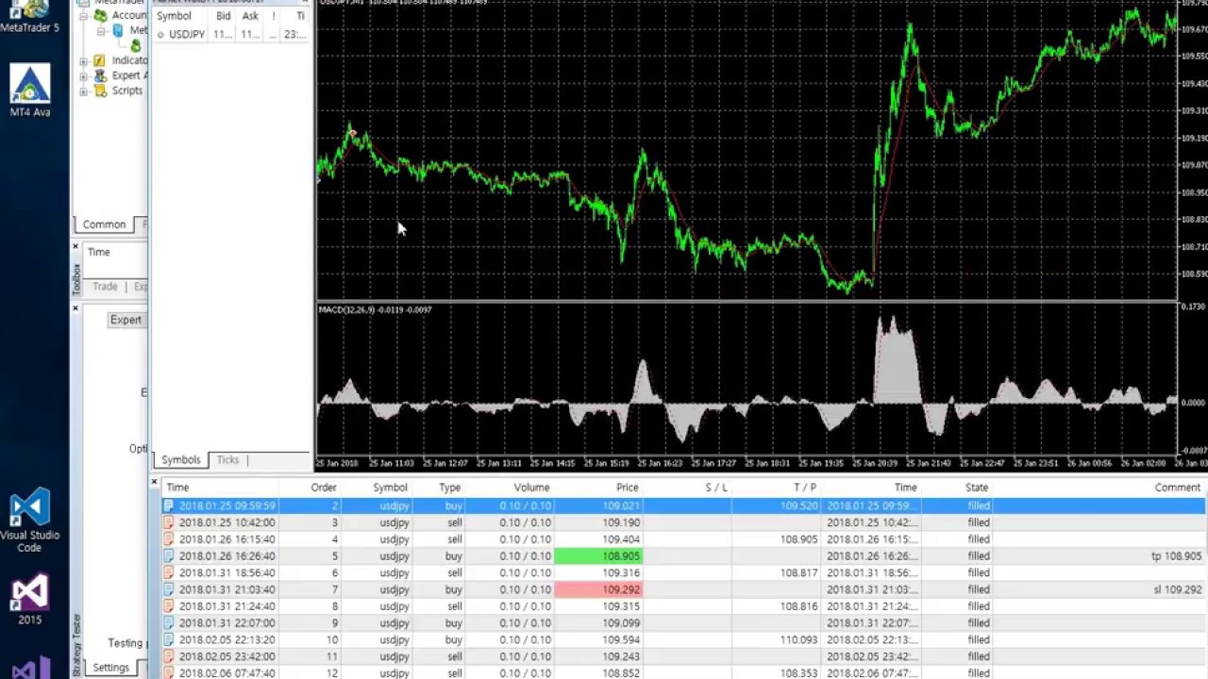Click the comment 'tp 108.905'

tap(1176, 556)
